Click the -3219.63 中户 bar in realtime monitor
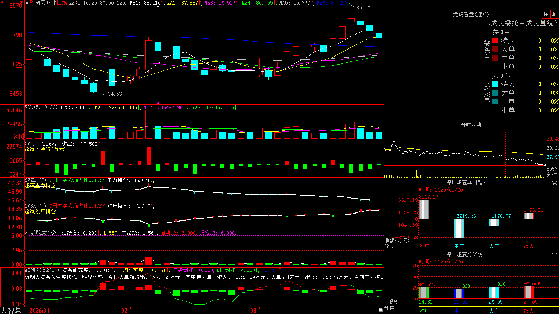Image resolution: width=559 pixels, height=314 pixels. pos(459,228)
